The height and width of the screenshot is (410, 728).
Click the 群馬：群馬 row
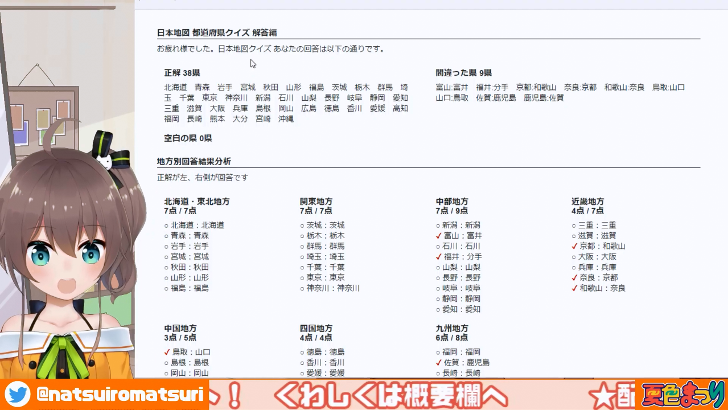(322, 247)
